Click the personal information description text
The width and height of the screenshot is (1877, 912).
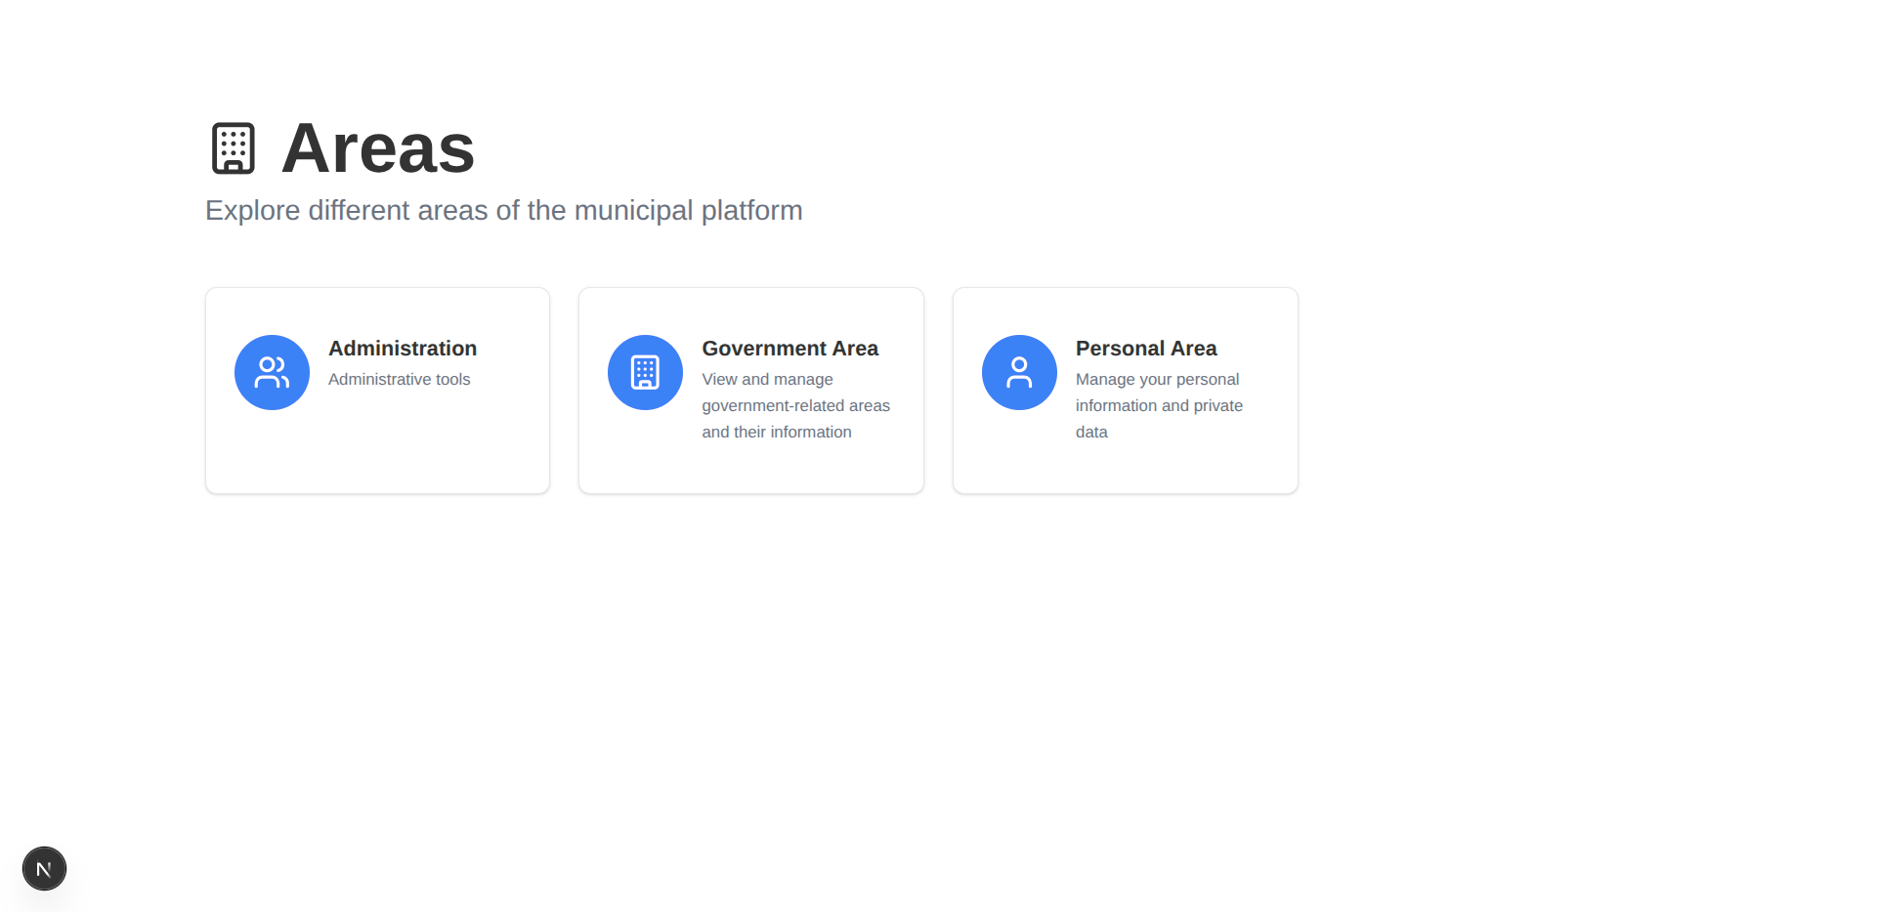(1158, 405)
